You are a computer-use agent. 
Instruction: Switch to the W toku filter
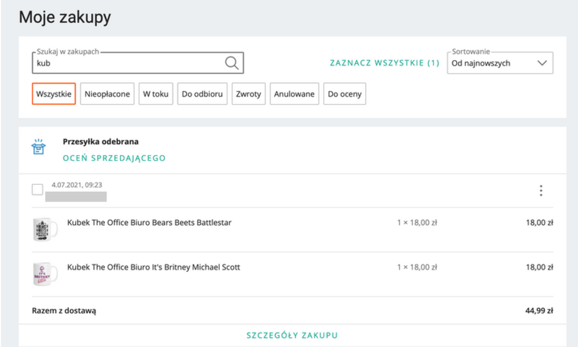156,94
